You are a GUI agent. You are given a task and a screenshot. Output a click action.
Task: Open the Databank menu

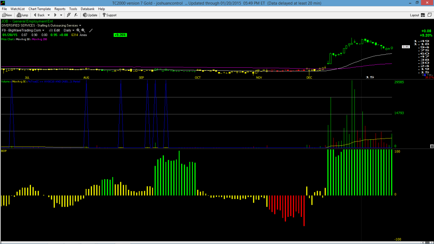pos(87,9)
